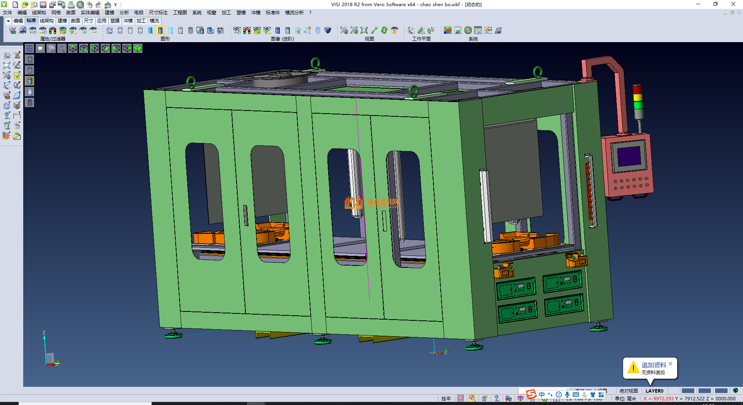743x405 pixels.
Task: Open the system color palette icon
Action: [447, 30]
